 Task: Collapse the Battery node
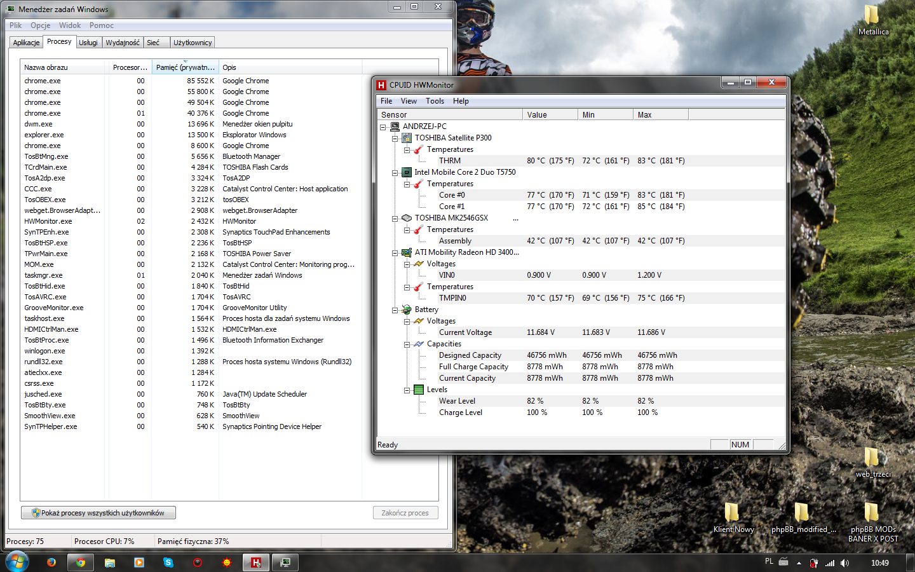pyautogui.click(x=395, y=310)
